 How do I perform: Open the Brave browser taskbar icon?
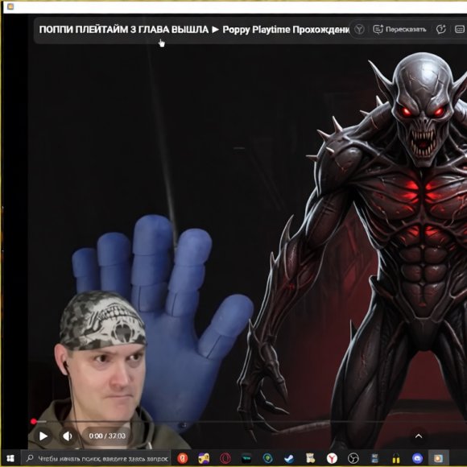(182, 458)
